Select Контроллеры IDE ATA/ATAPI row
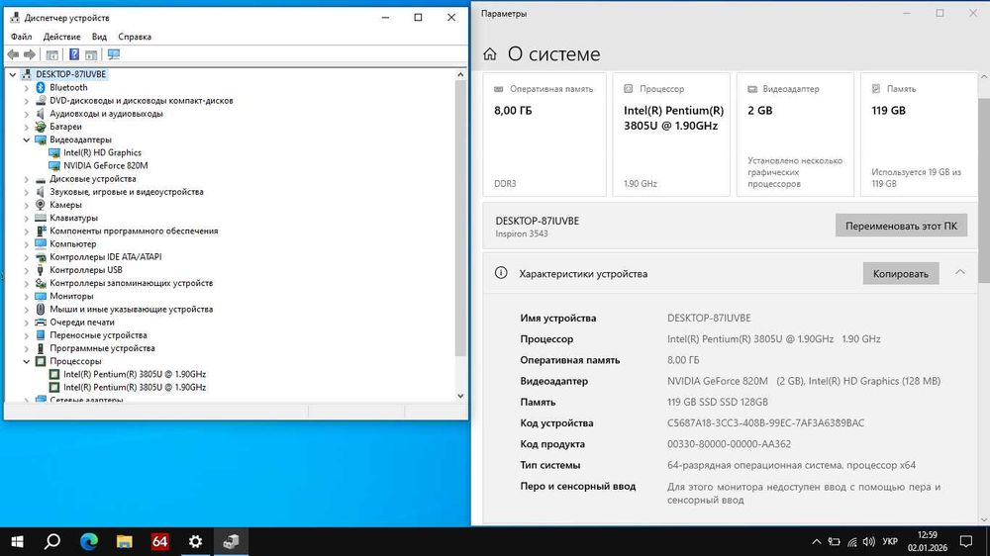 tap(106, 257)
